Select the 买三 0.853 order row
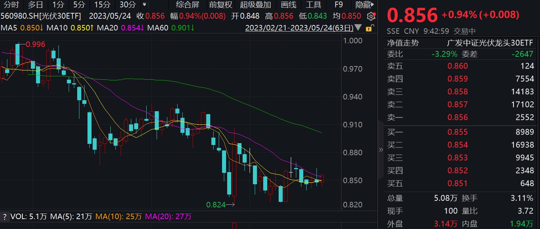 click(x=460, y=158)
